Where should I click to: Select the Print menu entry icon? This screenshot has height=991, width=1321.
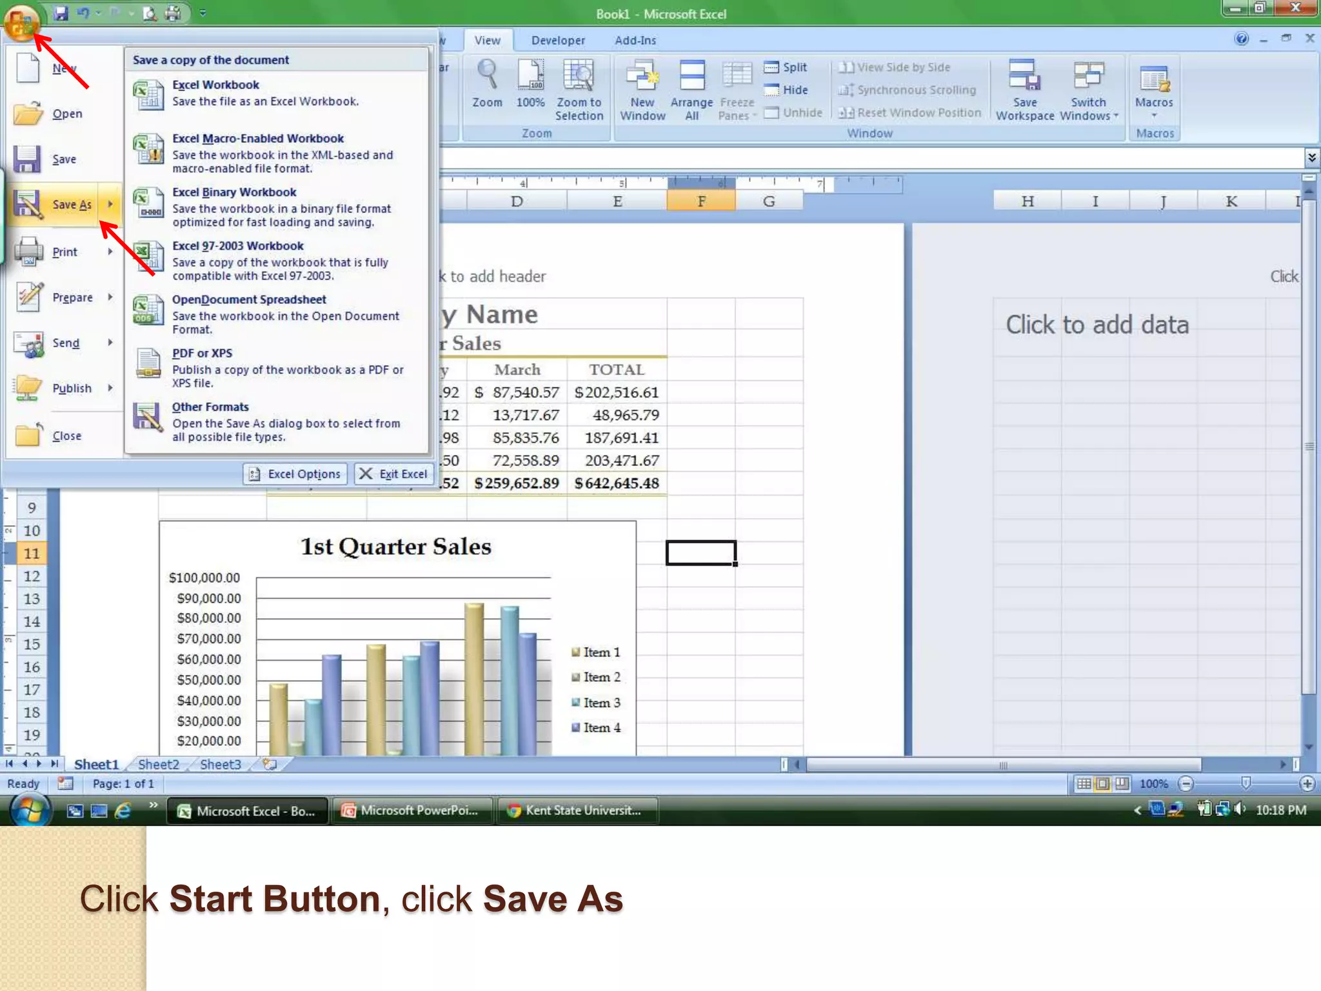point(28,252)
